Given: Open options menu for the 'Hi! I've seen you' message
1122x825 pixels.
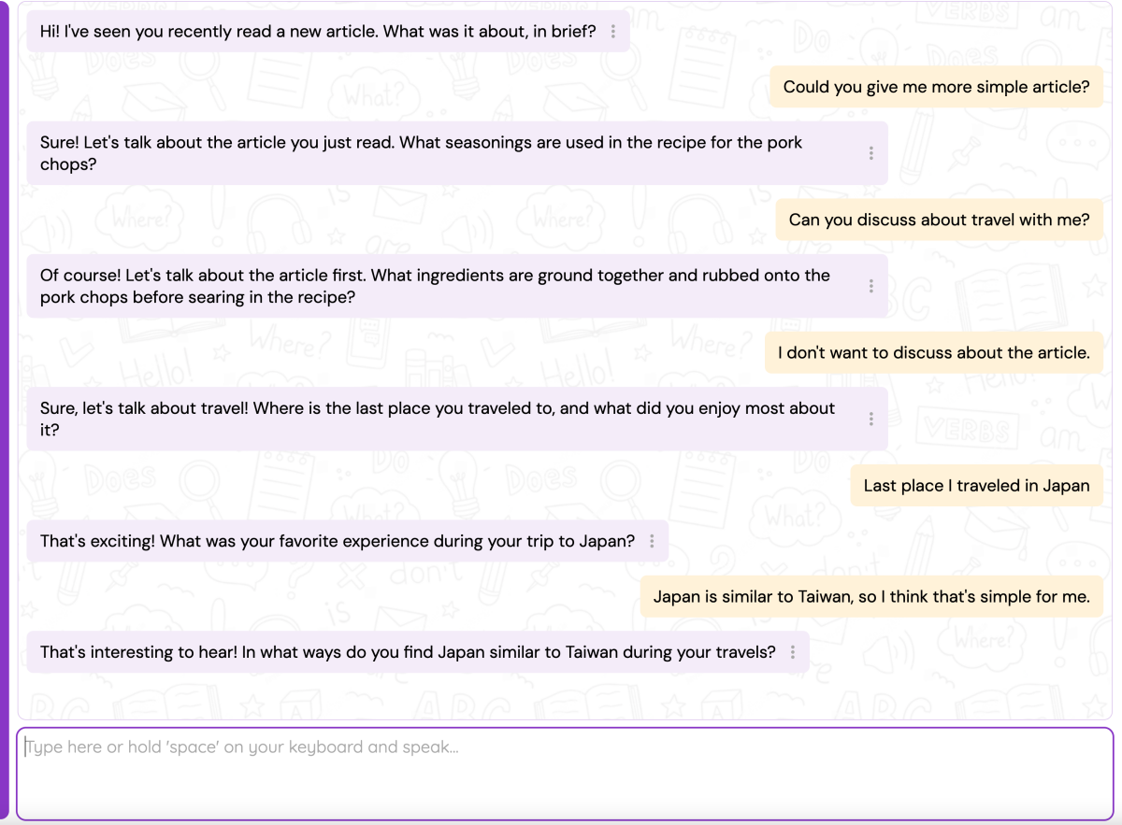Looking at the screenshot, I should pyautogui.click(x=613, y=32).
